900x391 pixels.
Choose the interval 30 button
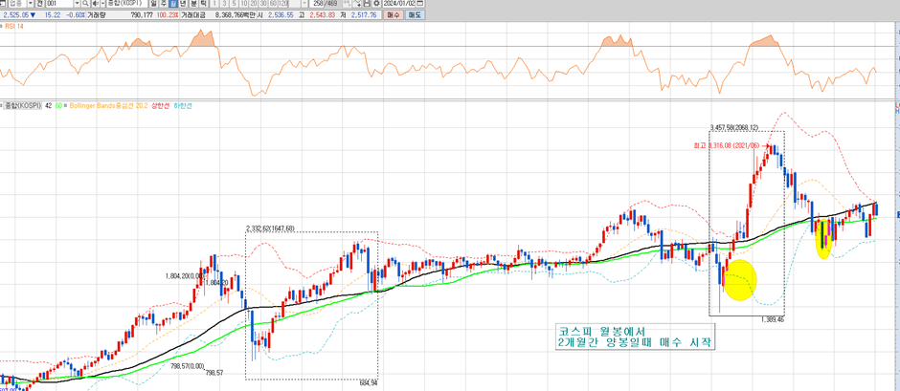pyautogui.click(x=263, y=3)
